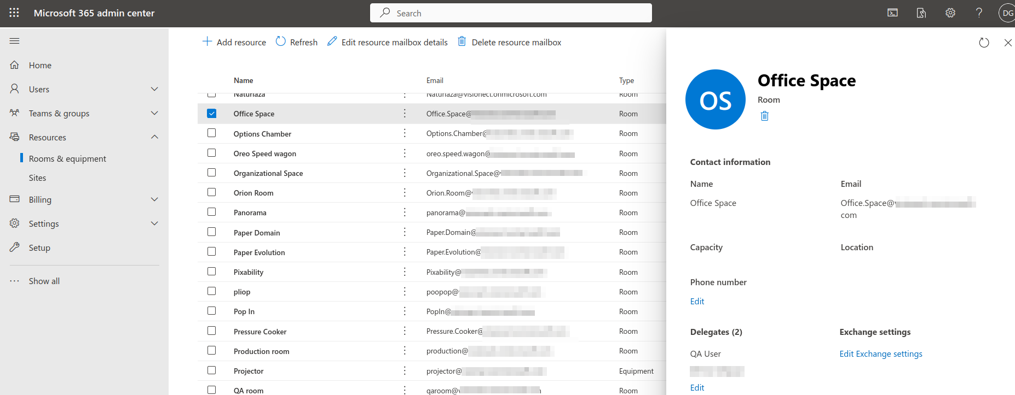Select the pliop row name
This screenshot has width=1015, height=395.
click(x=242, y=292)
